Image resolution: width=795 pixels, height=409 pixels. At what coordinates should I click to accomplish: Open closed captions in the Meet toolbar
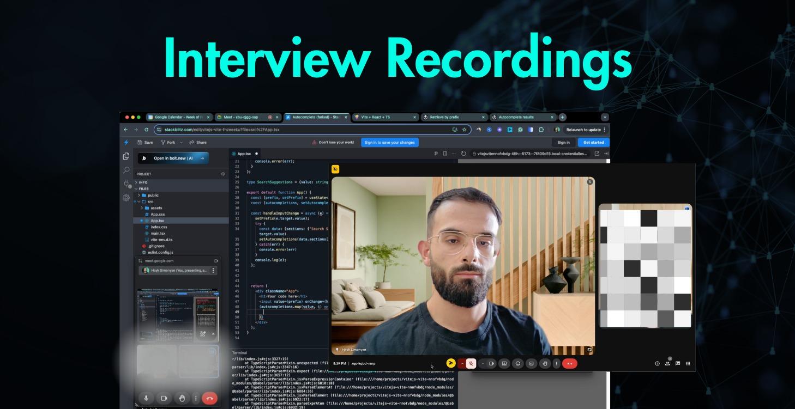[x=532, y=363]
